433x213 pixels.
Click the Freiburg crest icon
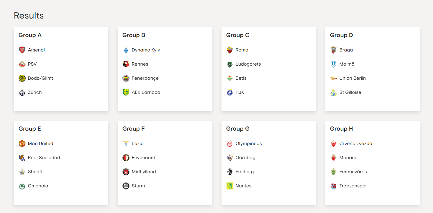coord(230,172)
